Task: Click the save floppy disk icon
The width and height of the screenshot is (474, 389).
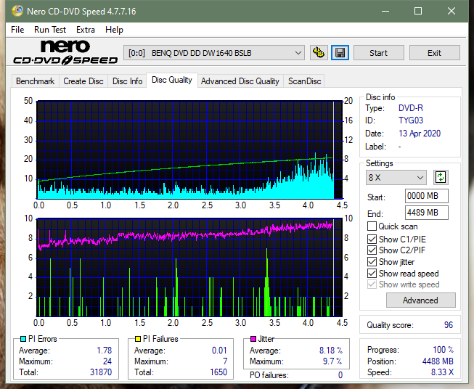Action: click(340, 53)
